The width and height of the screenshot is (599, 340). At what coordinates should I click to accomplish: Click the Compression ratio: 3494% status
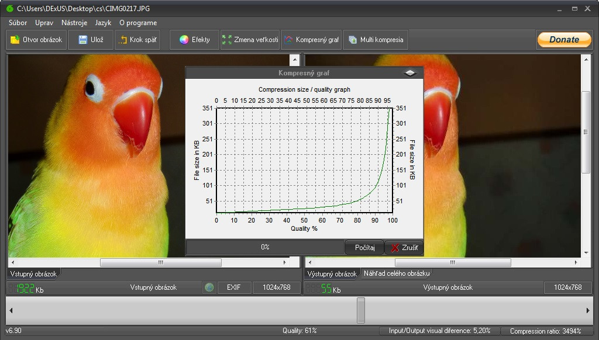(545, 331)
